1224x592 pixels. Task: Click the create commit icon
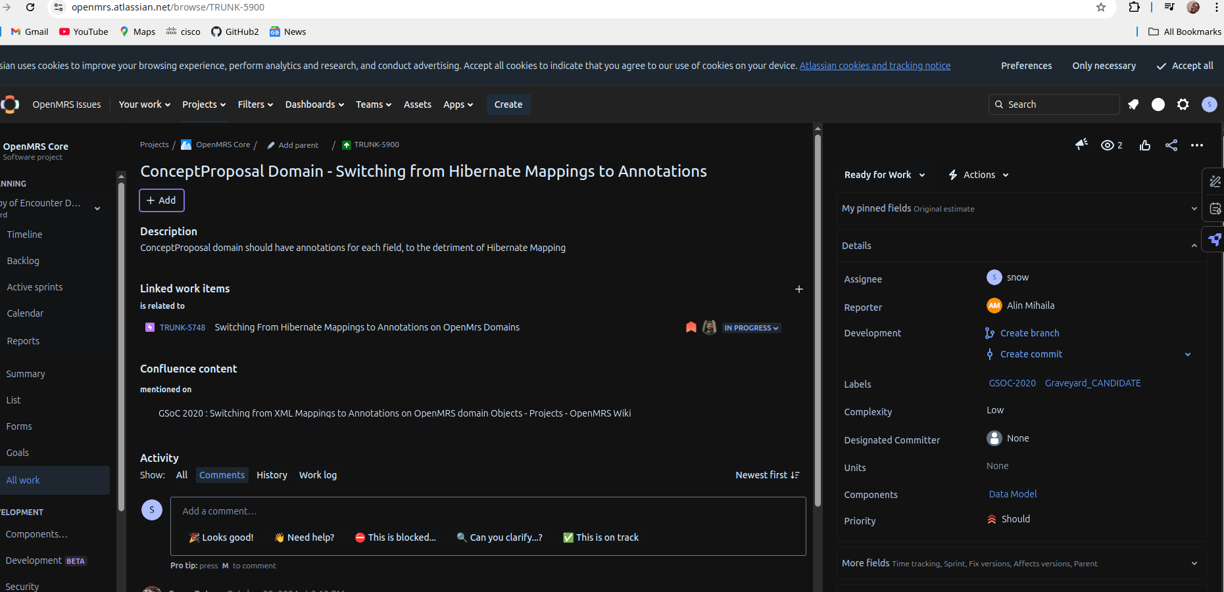click(x=990, y=354)
